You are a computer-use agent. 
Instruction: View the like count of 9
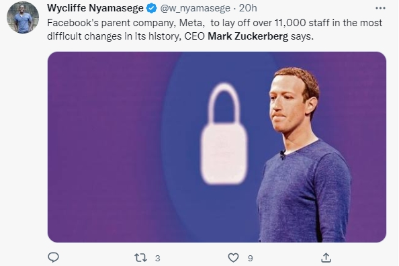click(x=251, y=259)
